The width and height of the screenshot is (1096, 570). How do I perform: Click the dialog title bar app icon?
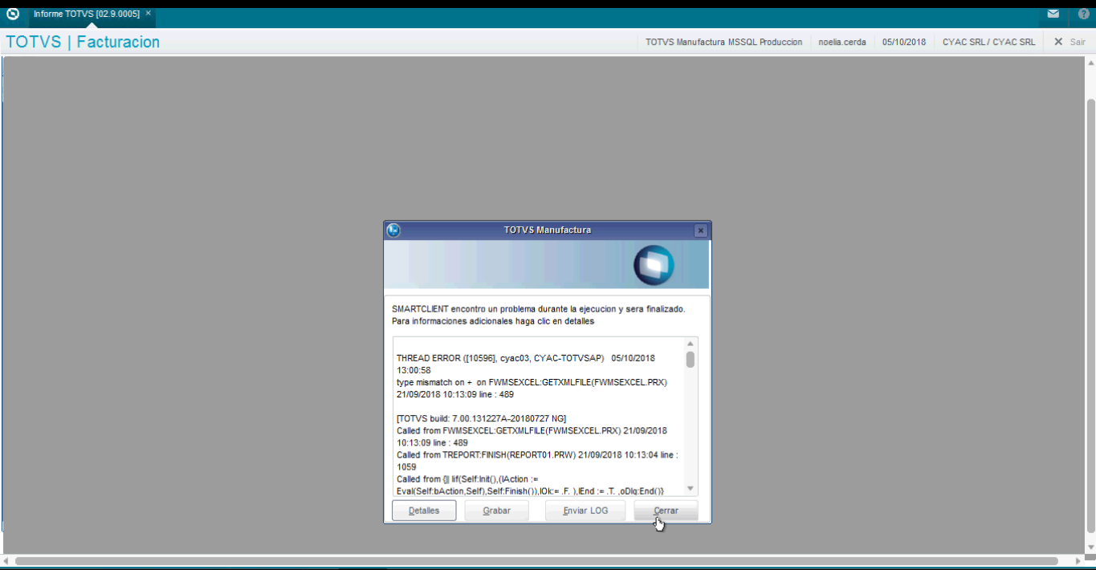pyautogui.click(x=393, y=230)
